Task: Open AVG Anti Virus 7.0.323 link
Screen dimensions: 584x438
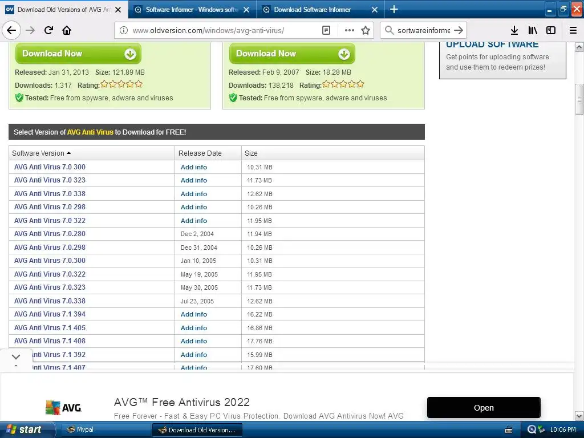Action: [50, 287]
